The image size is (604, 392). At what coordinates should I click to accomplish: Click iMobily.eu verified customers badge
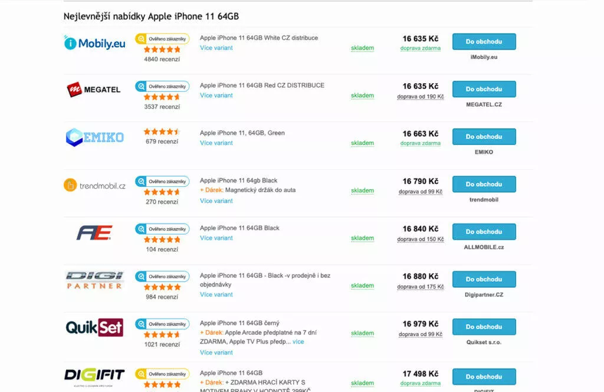[162, 39]
